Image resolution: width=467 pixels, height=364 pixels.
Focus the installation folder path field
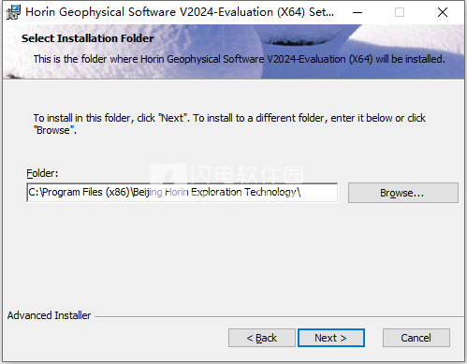click(x=182, y=193)
